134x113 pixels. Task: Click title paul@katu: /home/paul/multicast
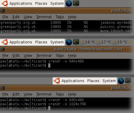click(88, 49)
